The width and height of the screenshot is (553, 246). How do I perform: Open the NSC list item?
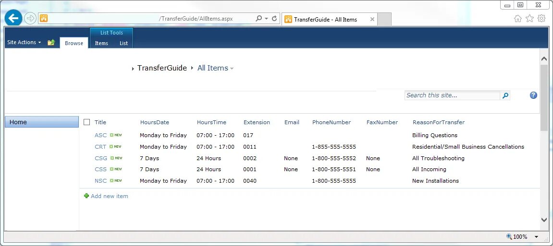[x=100, y=181]
